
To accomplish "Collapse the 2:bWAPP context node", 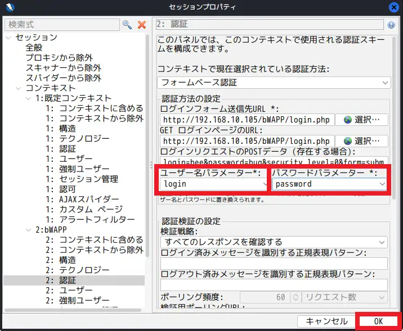I will click(x=28, y=230).
